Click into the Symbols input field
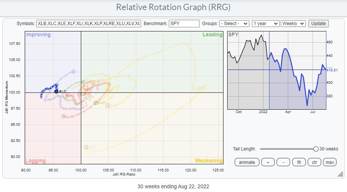 point(88,24)
